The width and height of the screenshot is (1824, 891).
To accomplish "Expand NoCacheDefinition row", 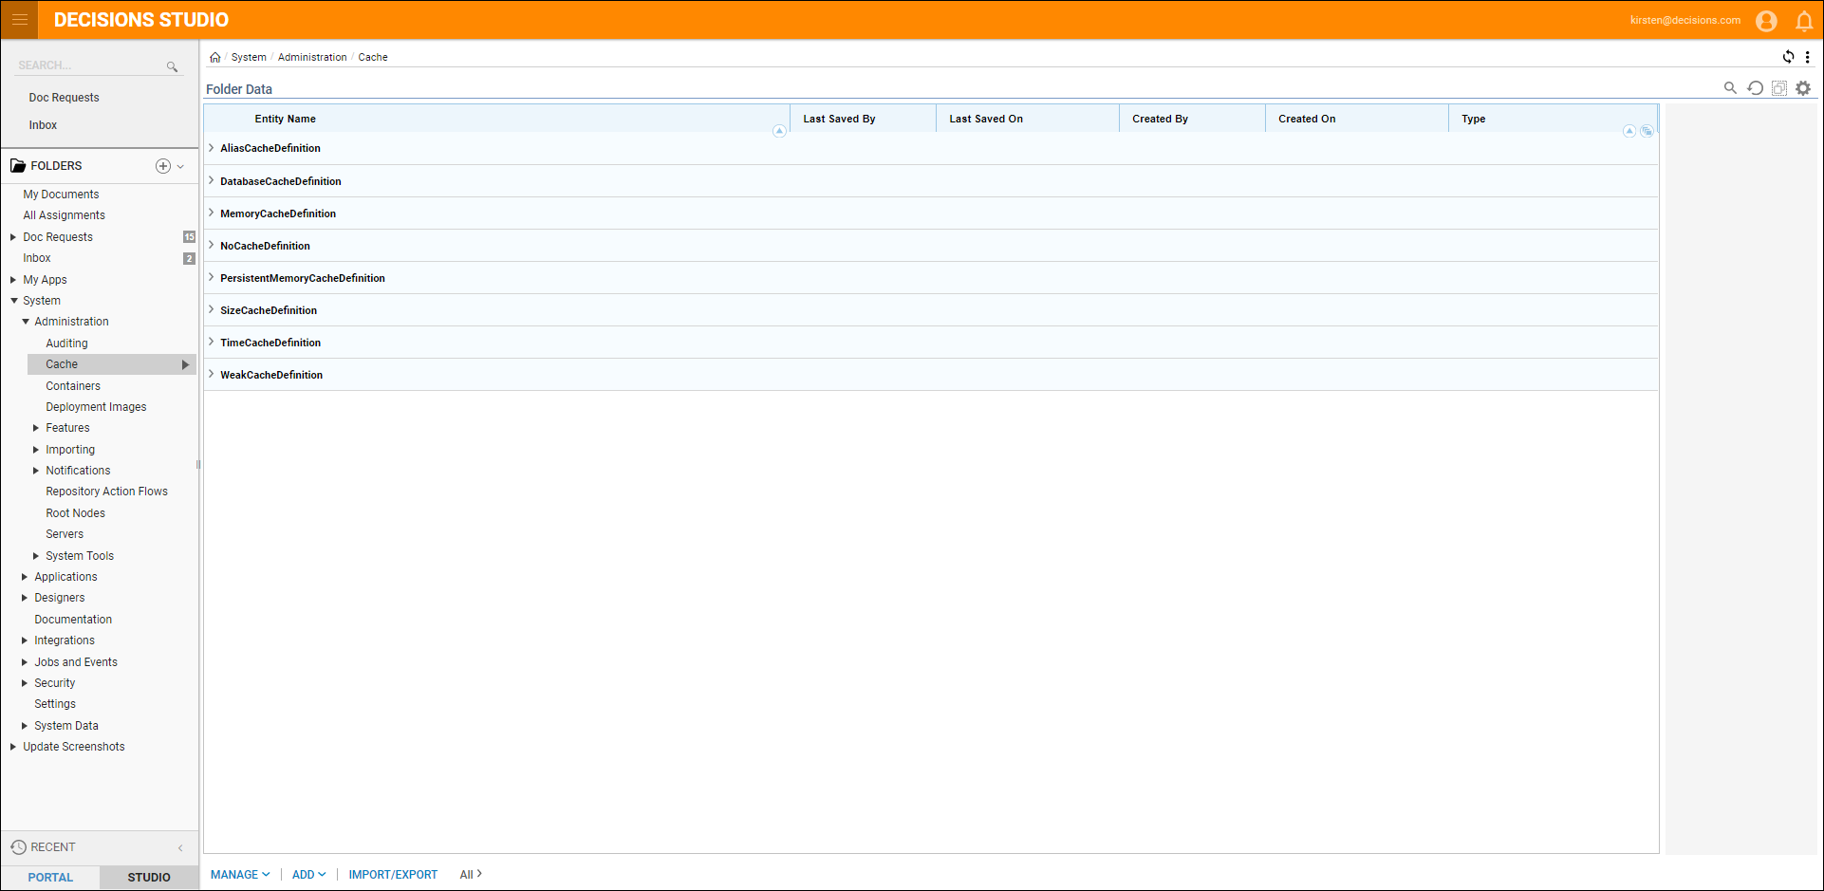I will 211,245.
